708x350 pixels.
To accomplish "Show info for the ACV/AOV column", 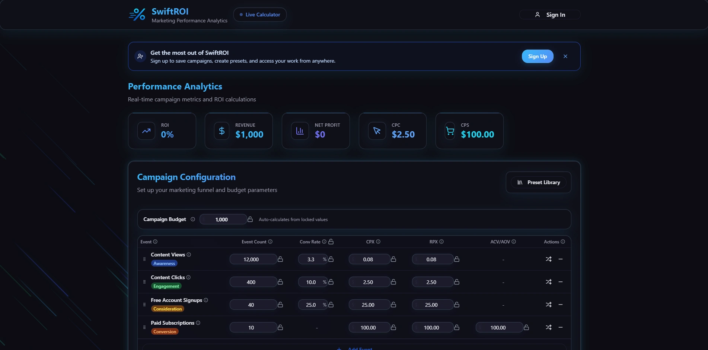I will pos(514,242).
